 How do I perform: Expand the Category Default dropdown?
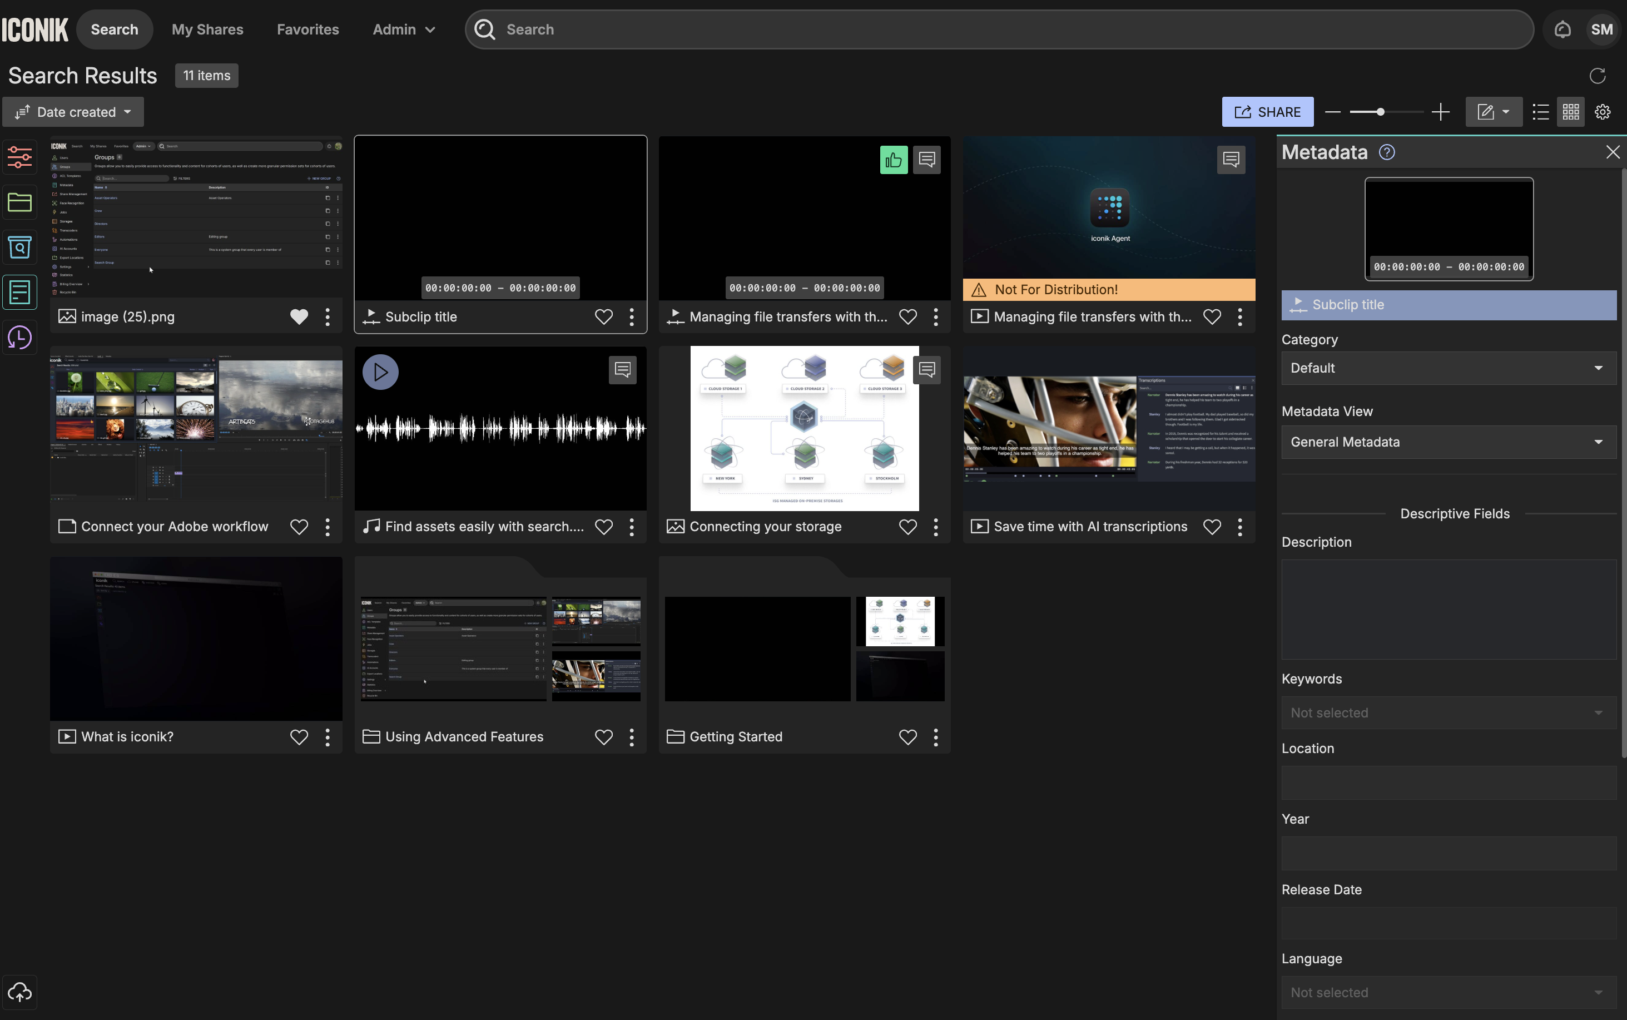(x=1449, y=368)
